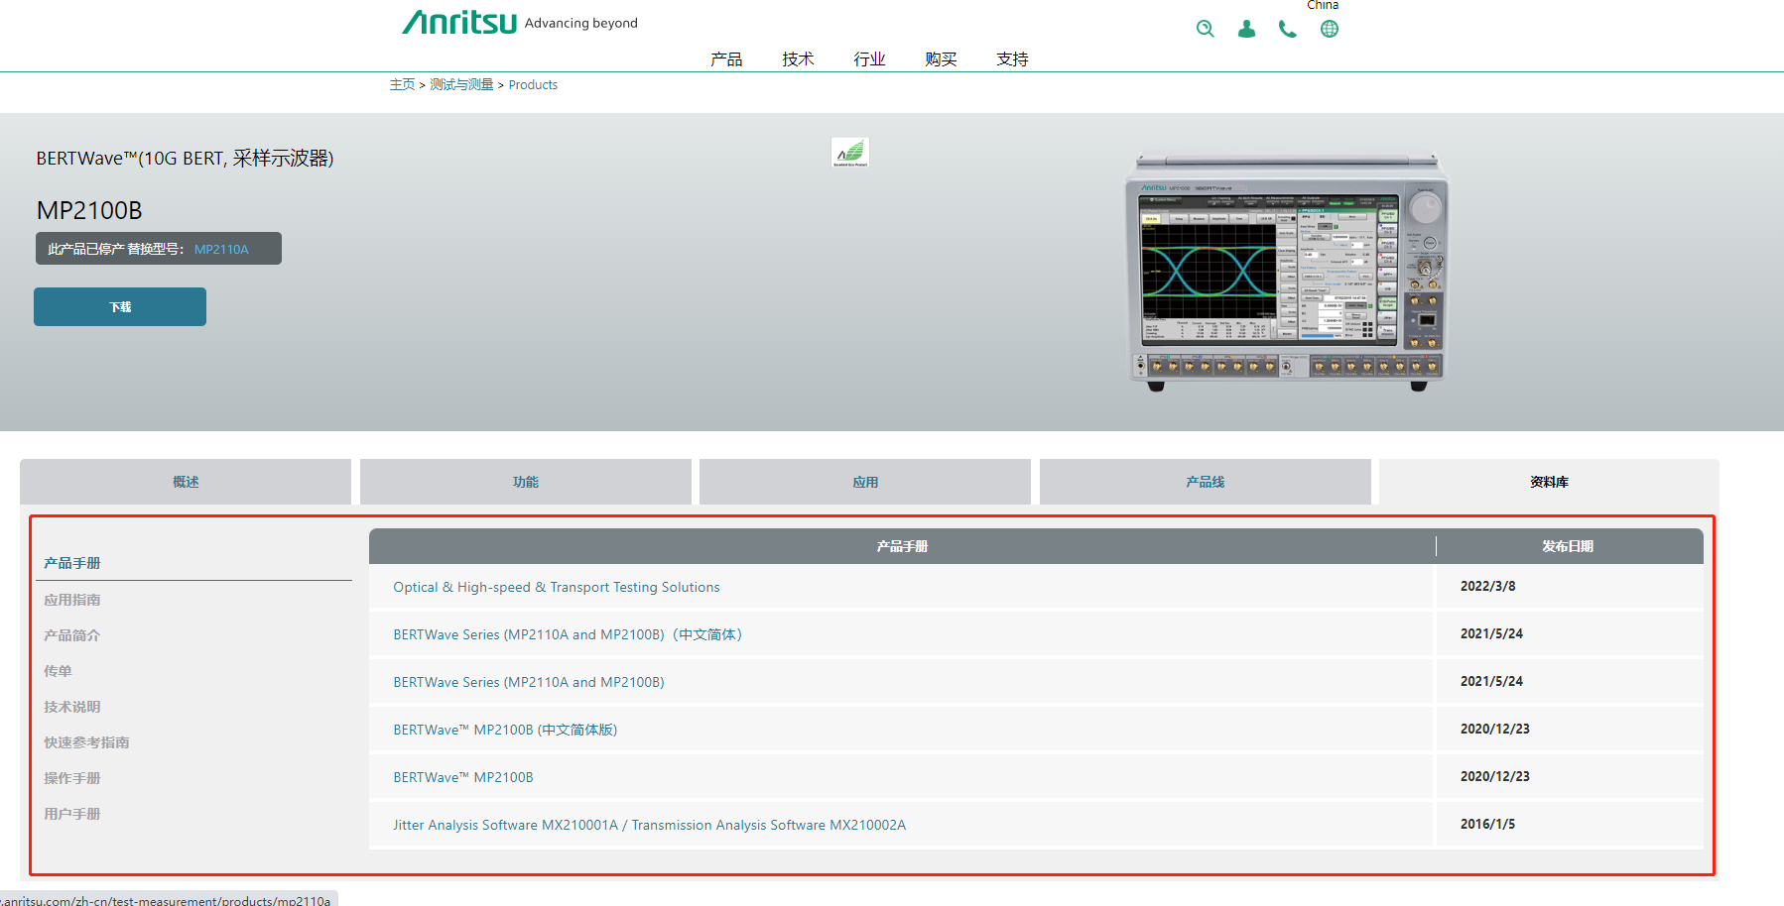Follow the MP2110A replacement model link
This screenshot has width=1784, height=906.
(x=221, y=249)
